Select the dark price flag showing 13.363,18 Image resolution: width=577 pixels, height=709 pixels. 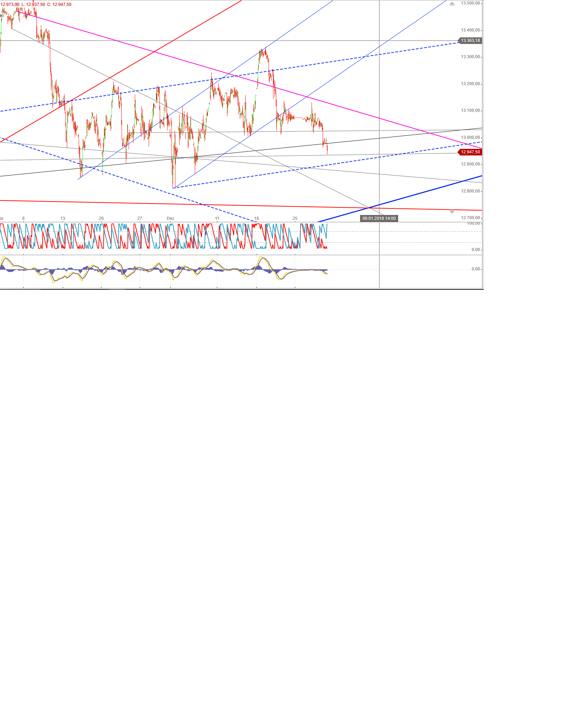[x=470, y=41]
